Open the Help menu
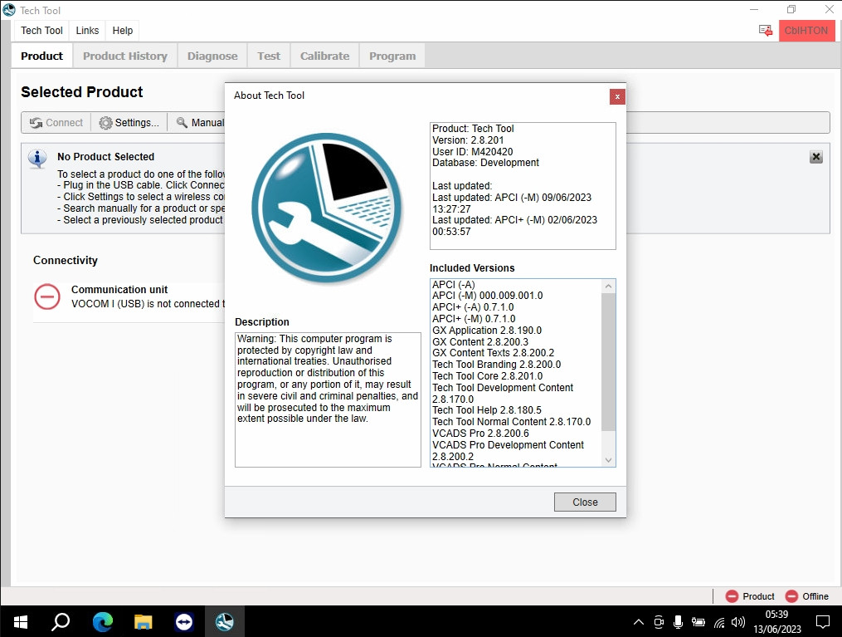The height and width of the screenshot is (637, 842). [x=123, y=31]
